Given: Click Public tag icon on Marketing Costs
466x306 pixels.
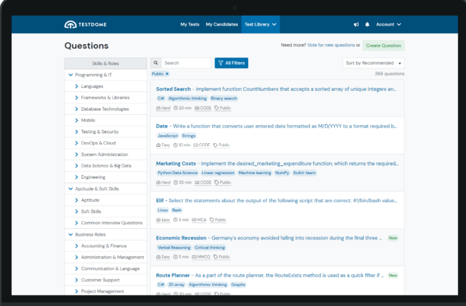Looking at the screenshot, I should pyautogui.click(x=217, y=182).
